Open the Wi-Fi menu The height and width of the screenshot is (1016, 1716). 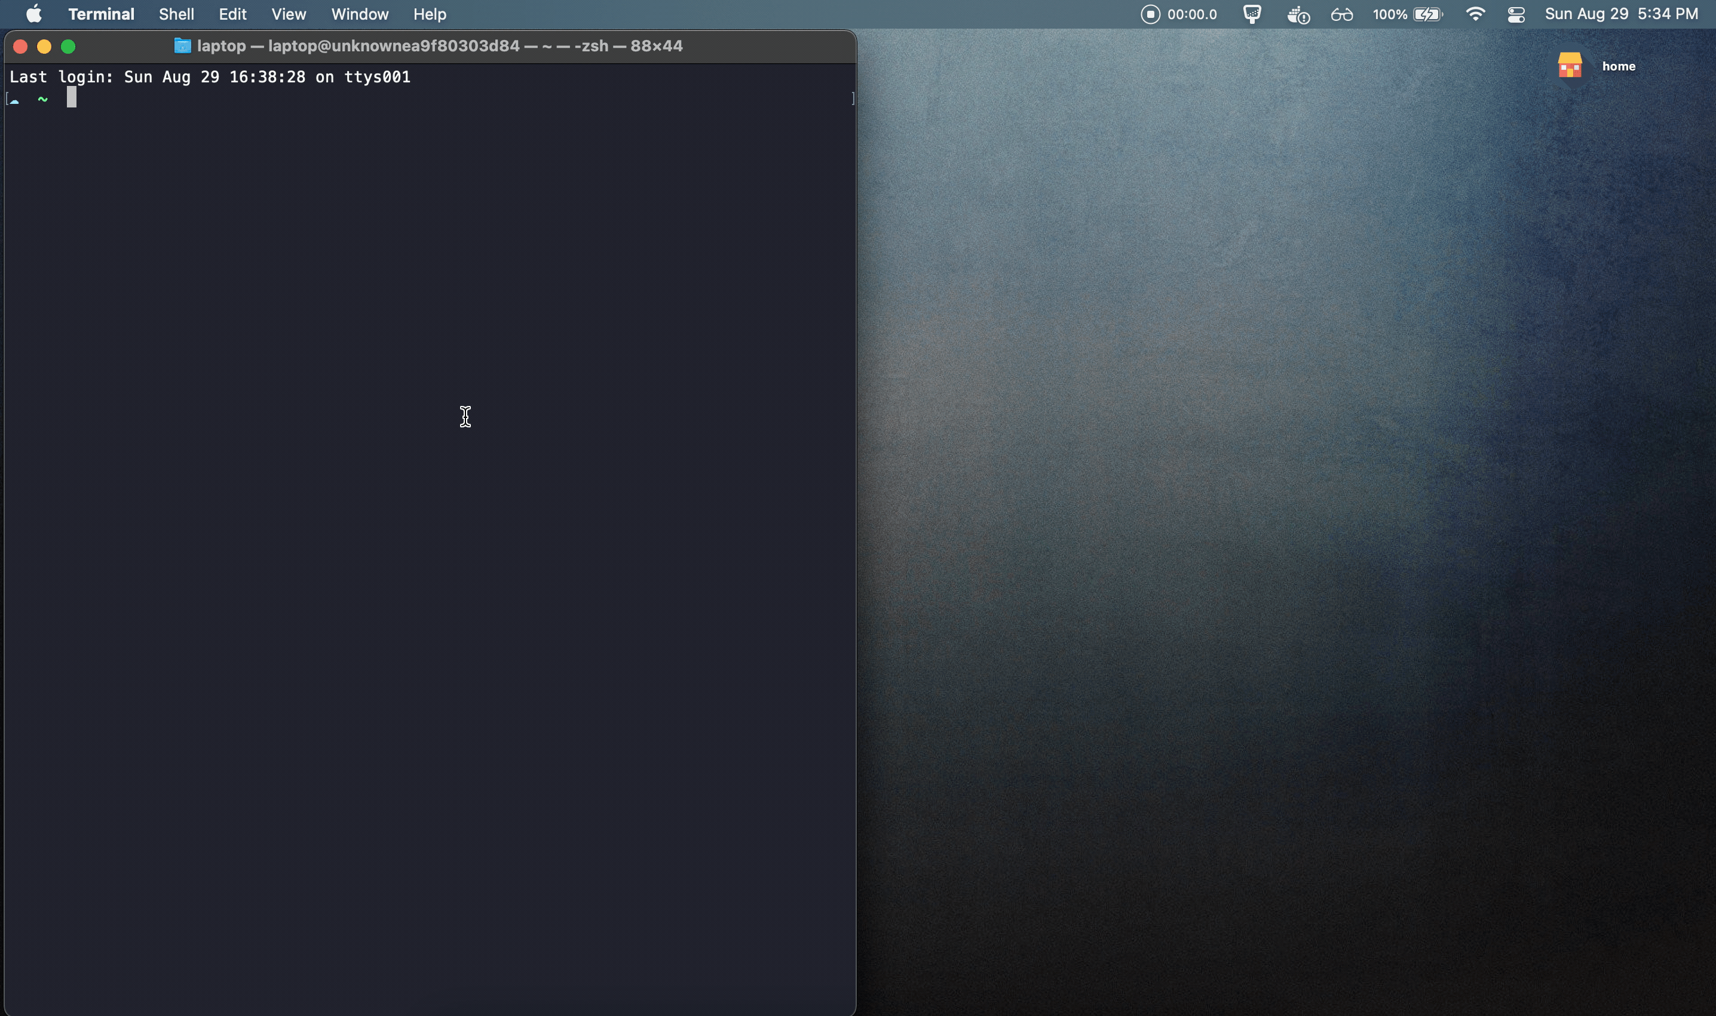(1475, 14)
